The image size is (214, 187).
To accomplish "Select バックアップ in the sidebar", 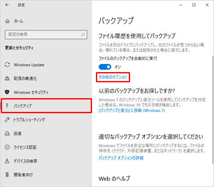I will (x=46, y=106).
